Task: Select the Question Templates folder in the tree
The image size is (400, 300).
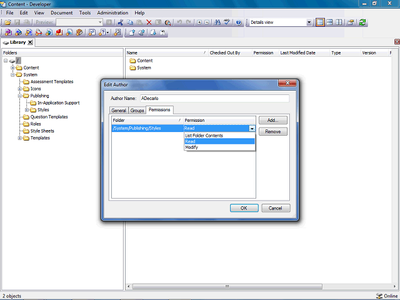Action: pos(49,117)
